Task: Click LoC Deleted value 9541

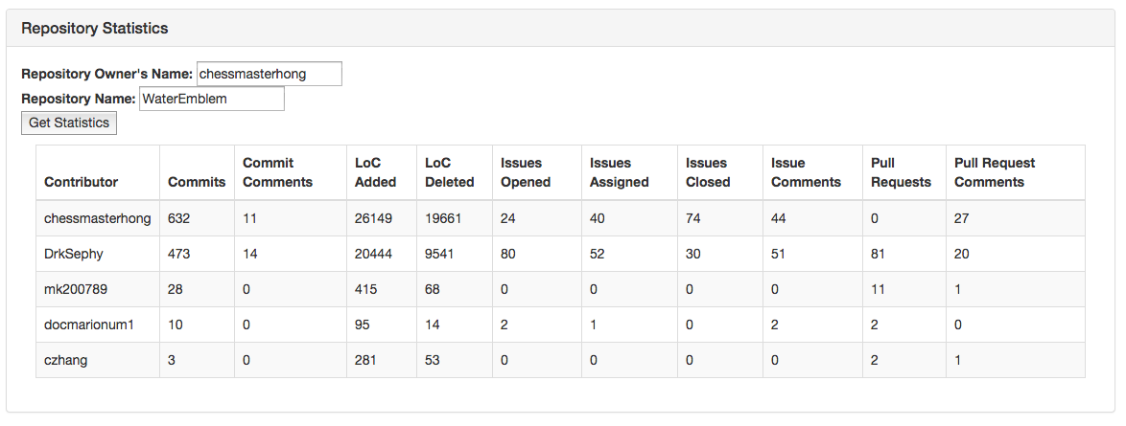Action: 440,254
